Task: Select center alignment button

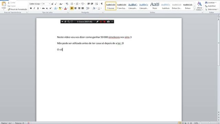Action: 76,8
